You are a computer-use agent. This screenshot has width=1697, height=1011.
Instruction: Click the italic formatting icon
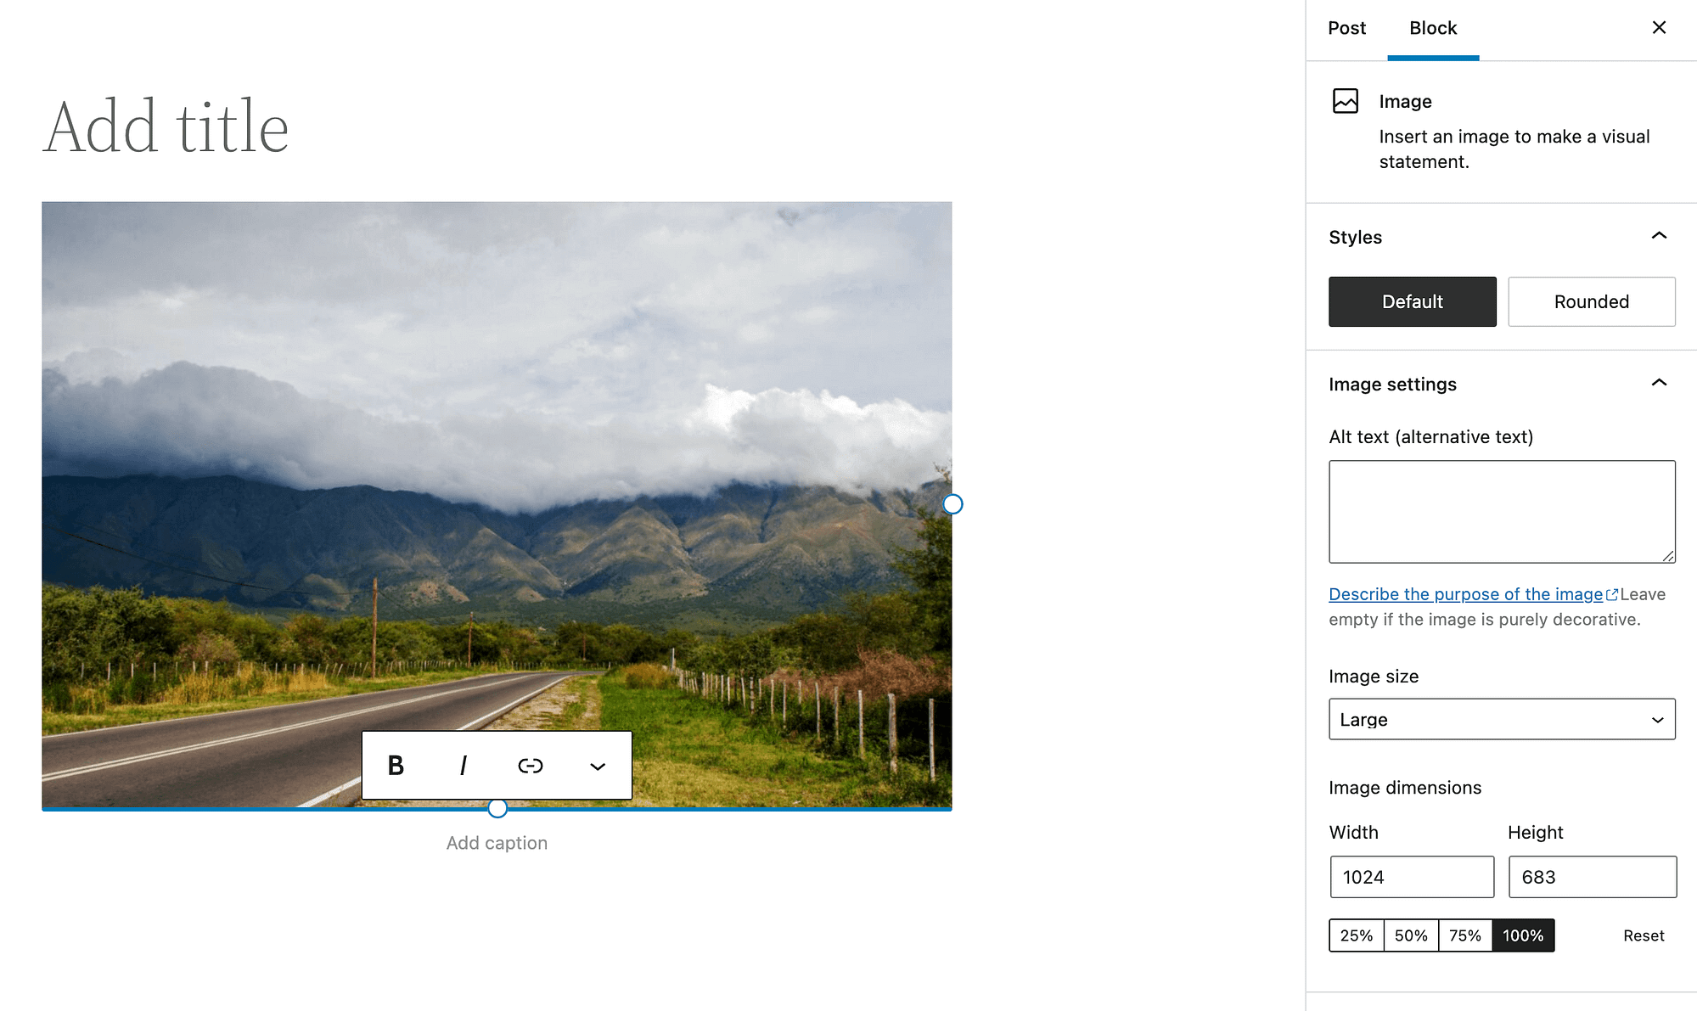point(464,766)
